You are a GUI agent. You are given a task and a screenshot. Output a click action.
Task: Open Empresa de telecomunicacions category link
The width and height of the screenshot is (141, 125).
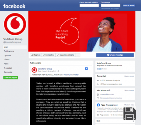click(x=111, y=98)
